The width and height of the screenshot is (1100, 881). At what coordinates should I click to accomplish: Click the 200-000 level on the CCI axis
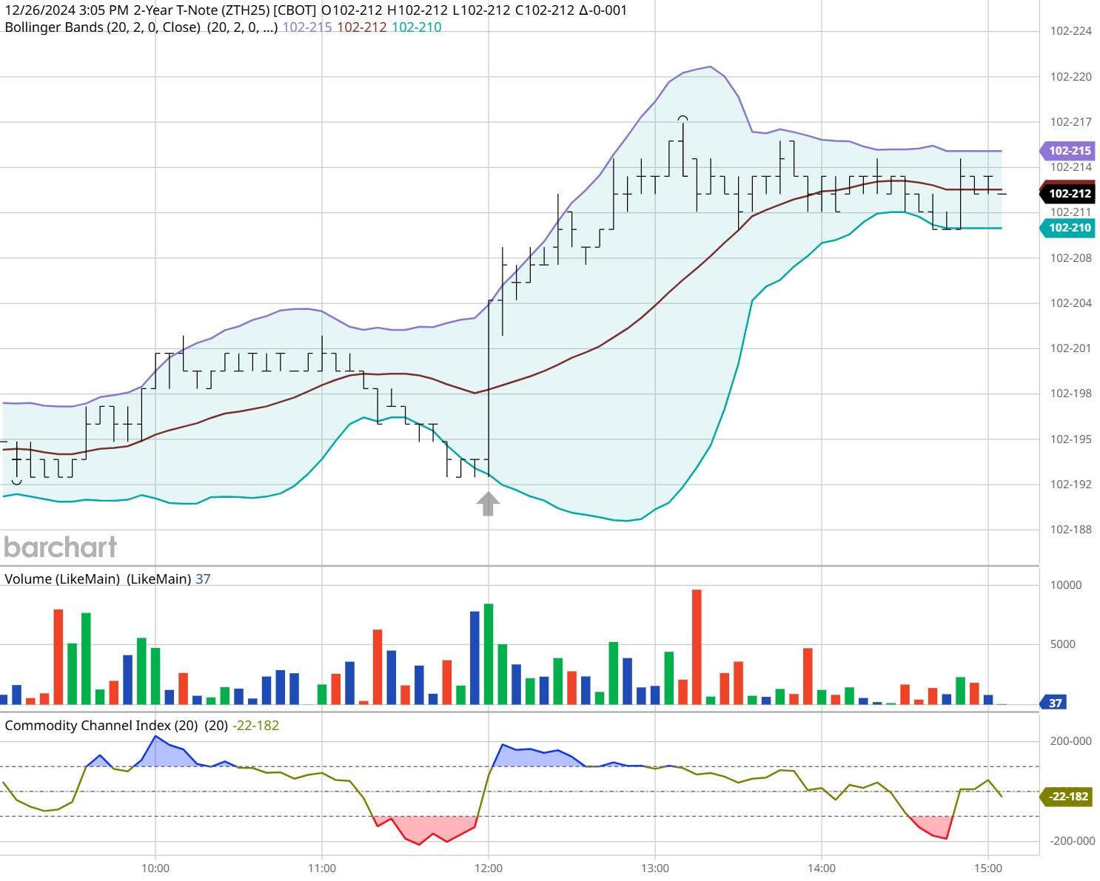[x=1072, y=741]
